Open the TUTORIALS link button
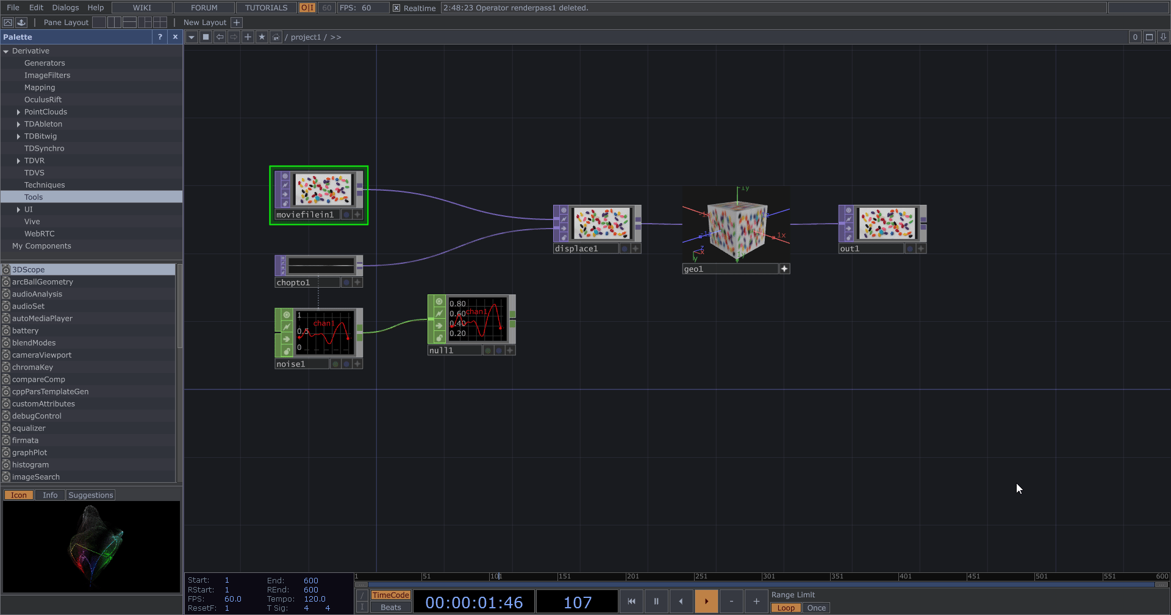This screenshot has width=1171, height=615. (x=266, y=8)
